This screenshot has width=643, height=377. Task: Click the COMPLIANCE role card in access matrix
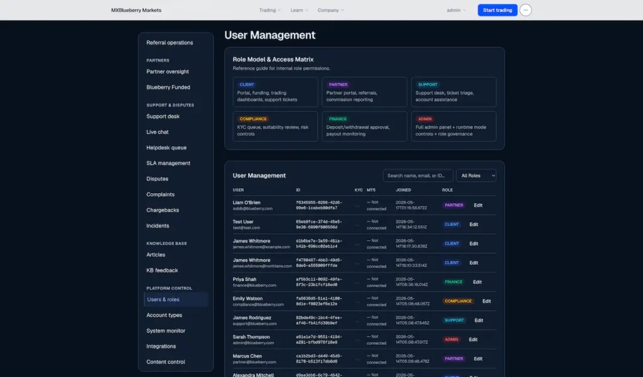(275, 127)
